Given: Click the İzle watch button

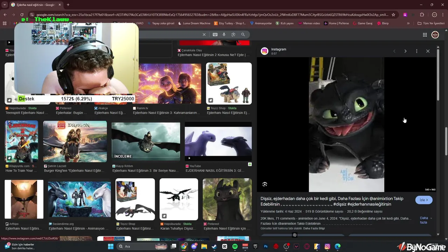Looking at the screenshot, I should [424, 200].
